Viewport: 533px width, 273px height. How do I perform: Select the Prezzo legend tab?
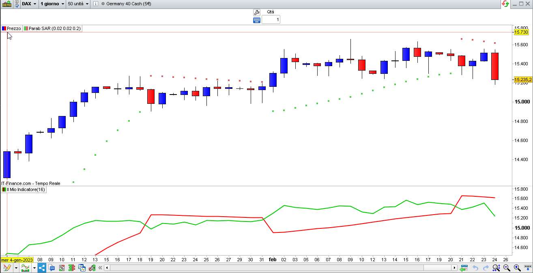coord(11,28)
